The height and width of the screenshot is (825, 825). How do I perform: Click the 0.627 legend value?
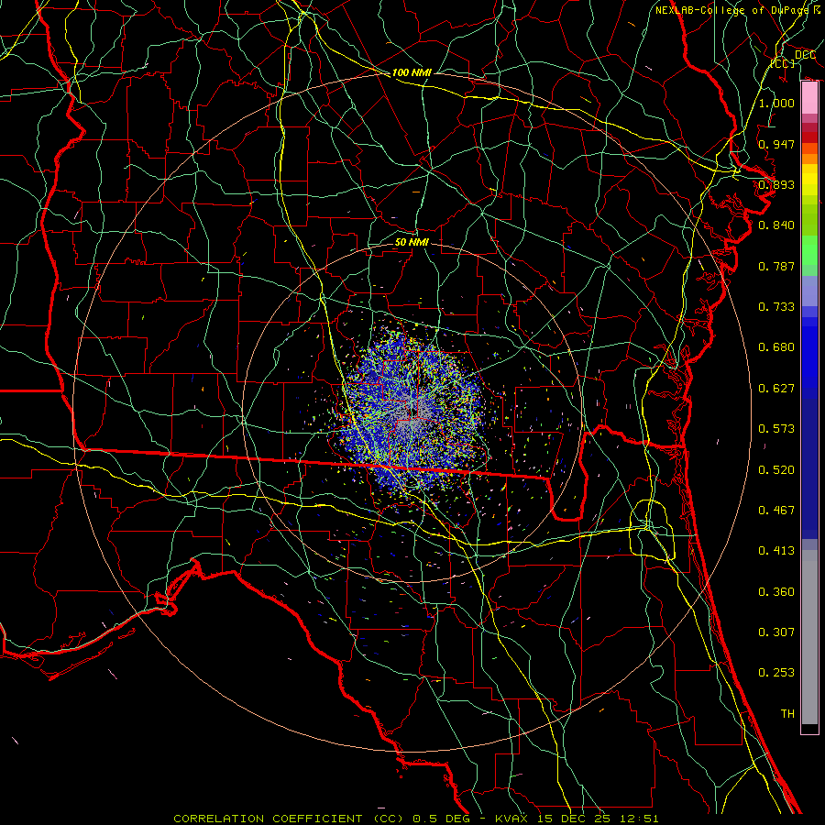click(776, 389)
